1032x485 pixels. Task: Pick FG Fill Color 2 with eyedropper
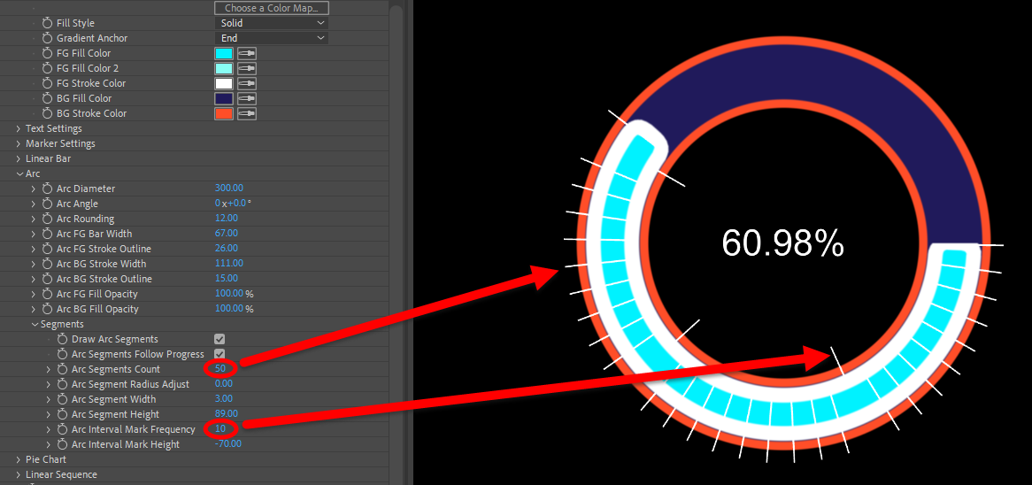247,68
